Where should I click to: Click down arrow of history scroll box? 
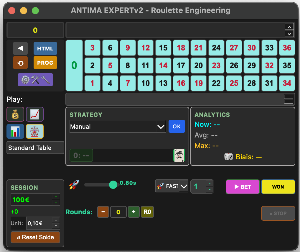pos(289,34)
